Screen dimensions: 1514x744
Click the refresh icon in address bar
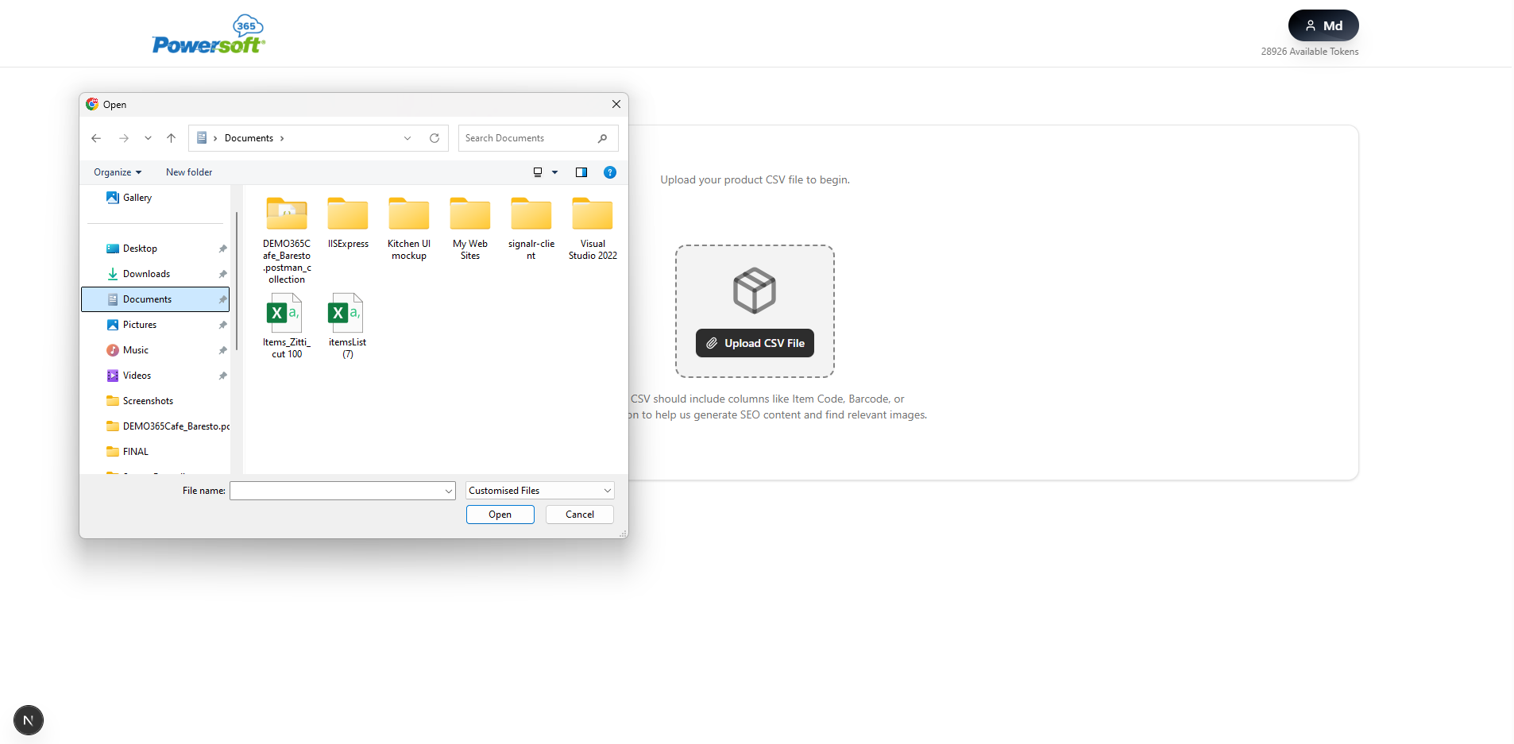click(x=434, y=138)
